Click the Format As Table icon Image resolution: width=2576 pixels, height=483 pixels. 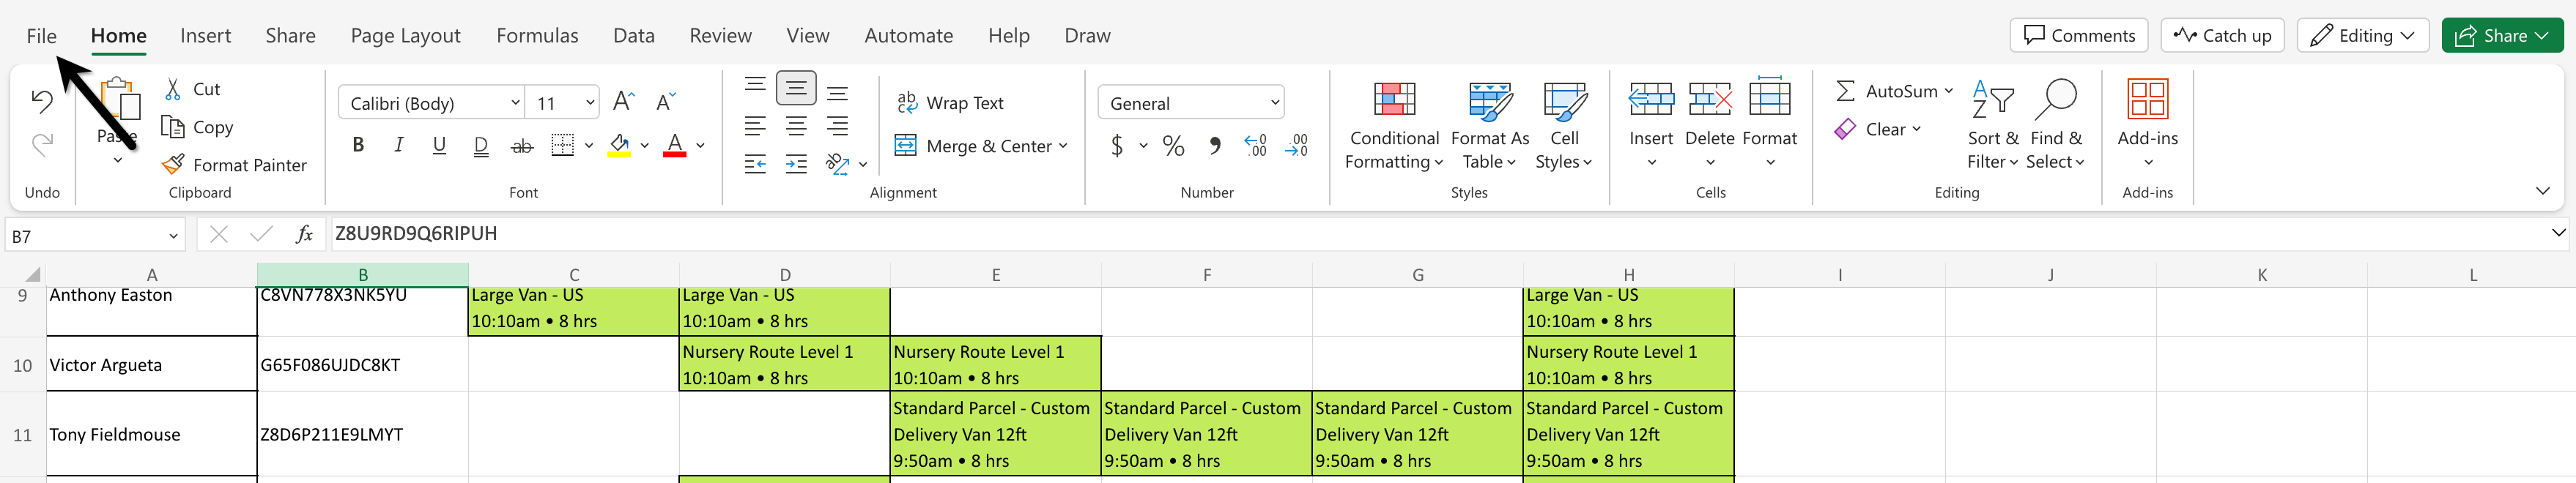click(1489, 101)
